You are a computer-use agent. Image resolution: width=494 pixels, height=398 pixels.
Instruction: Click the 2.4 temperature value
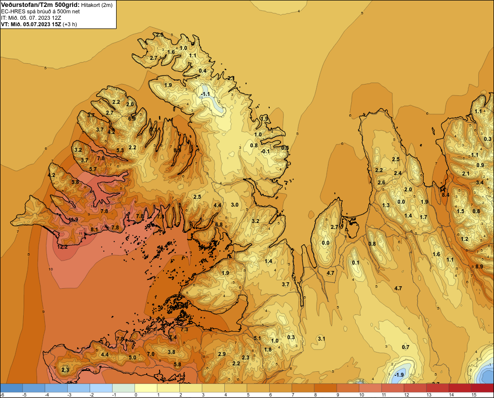coord(398,173)
